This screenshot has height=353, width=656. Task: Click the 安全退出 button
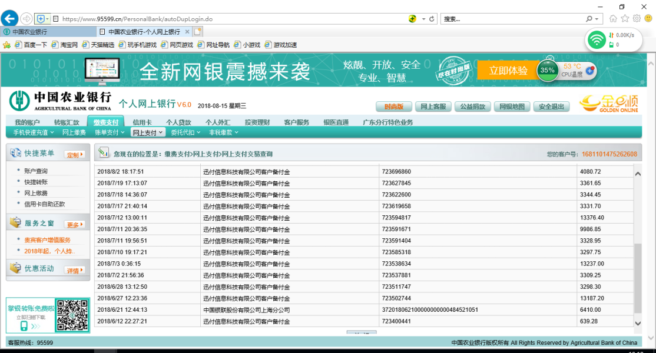click(x=551, y=106)
